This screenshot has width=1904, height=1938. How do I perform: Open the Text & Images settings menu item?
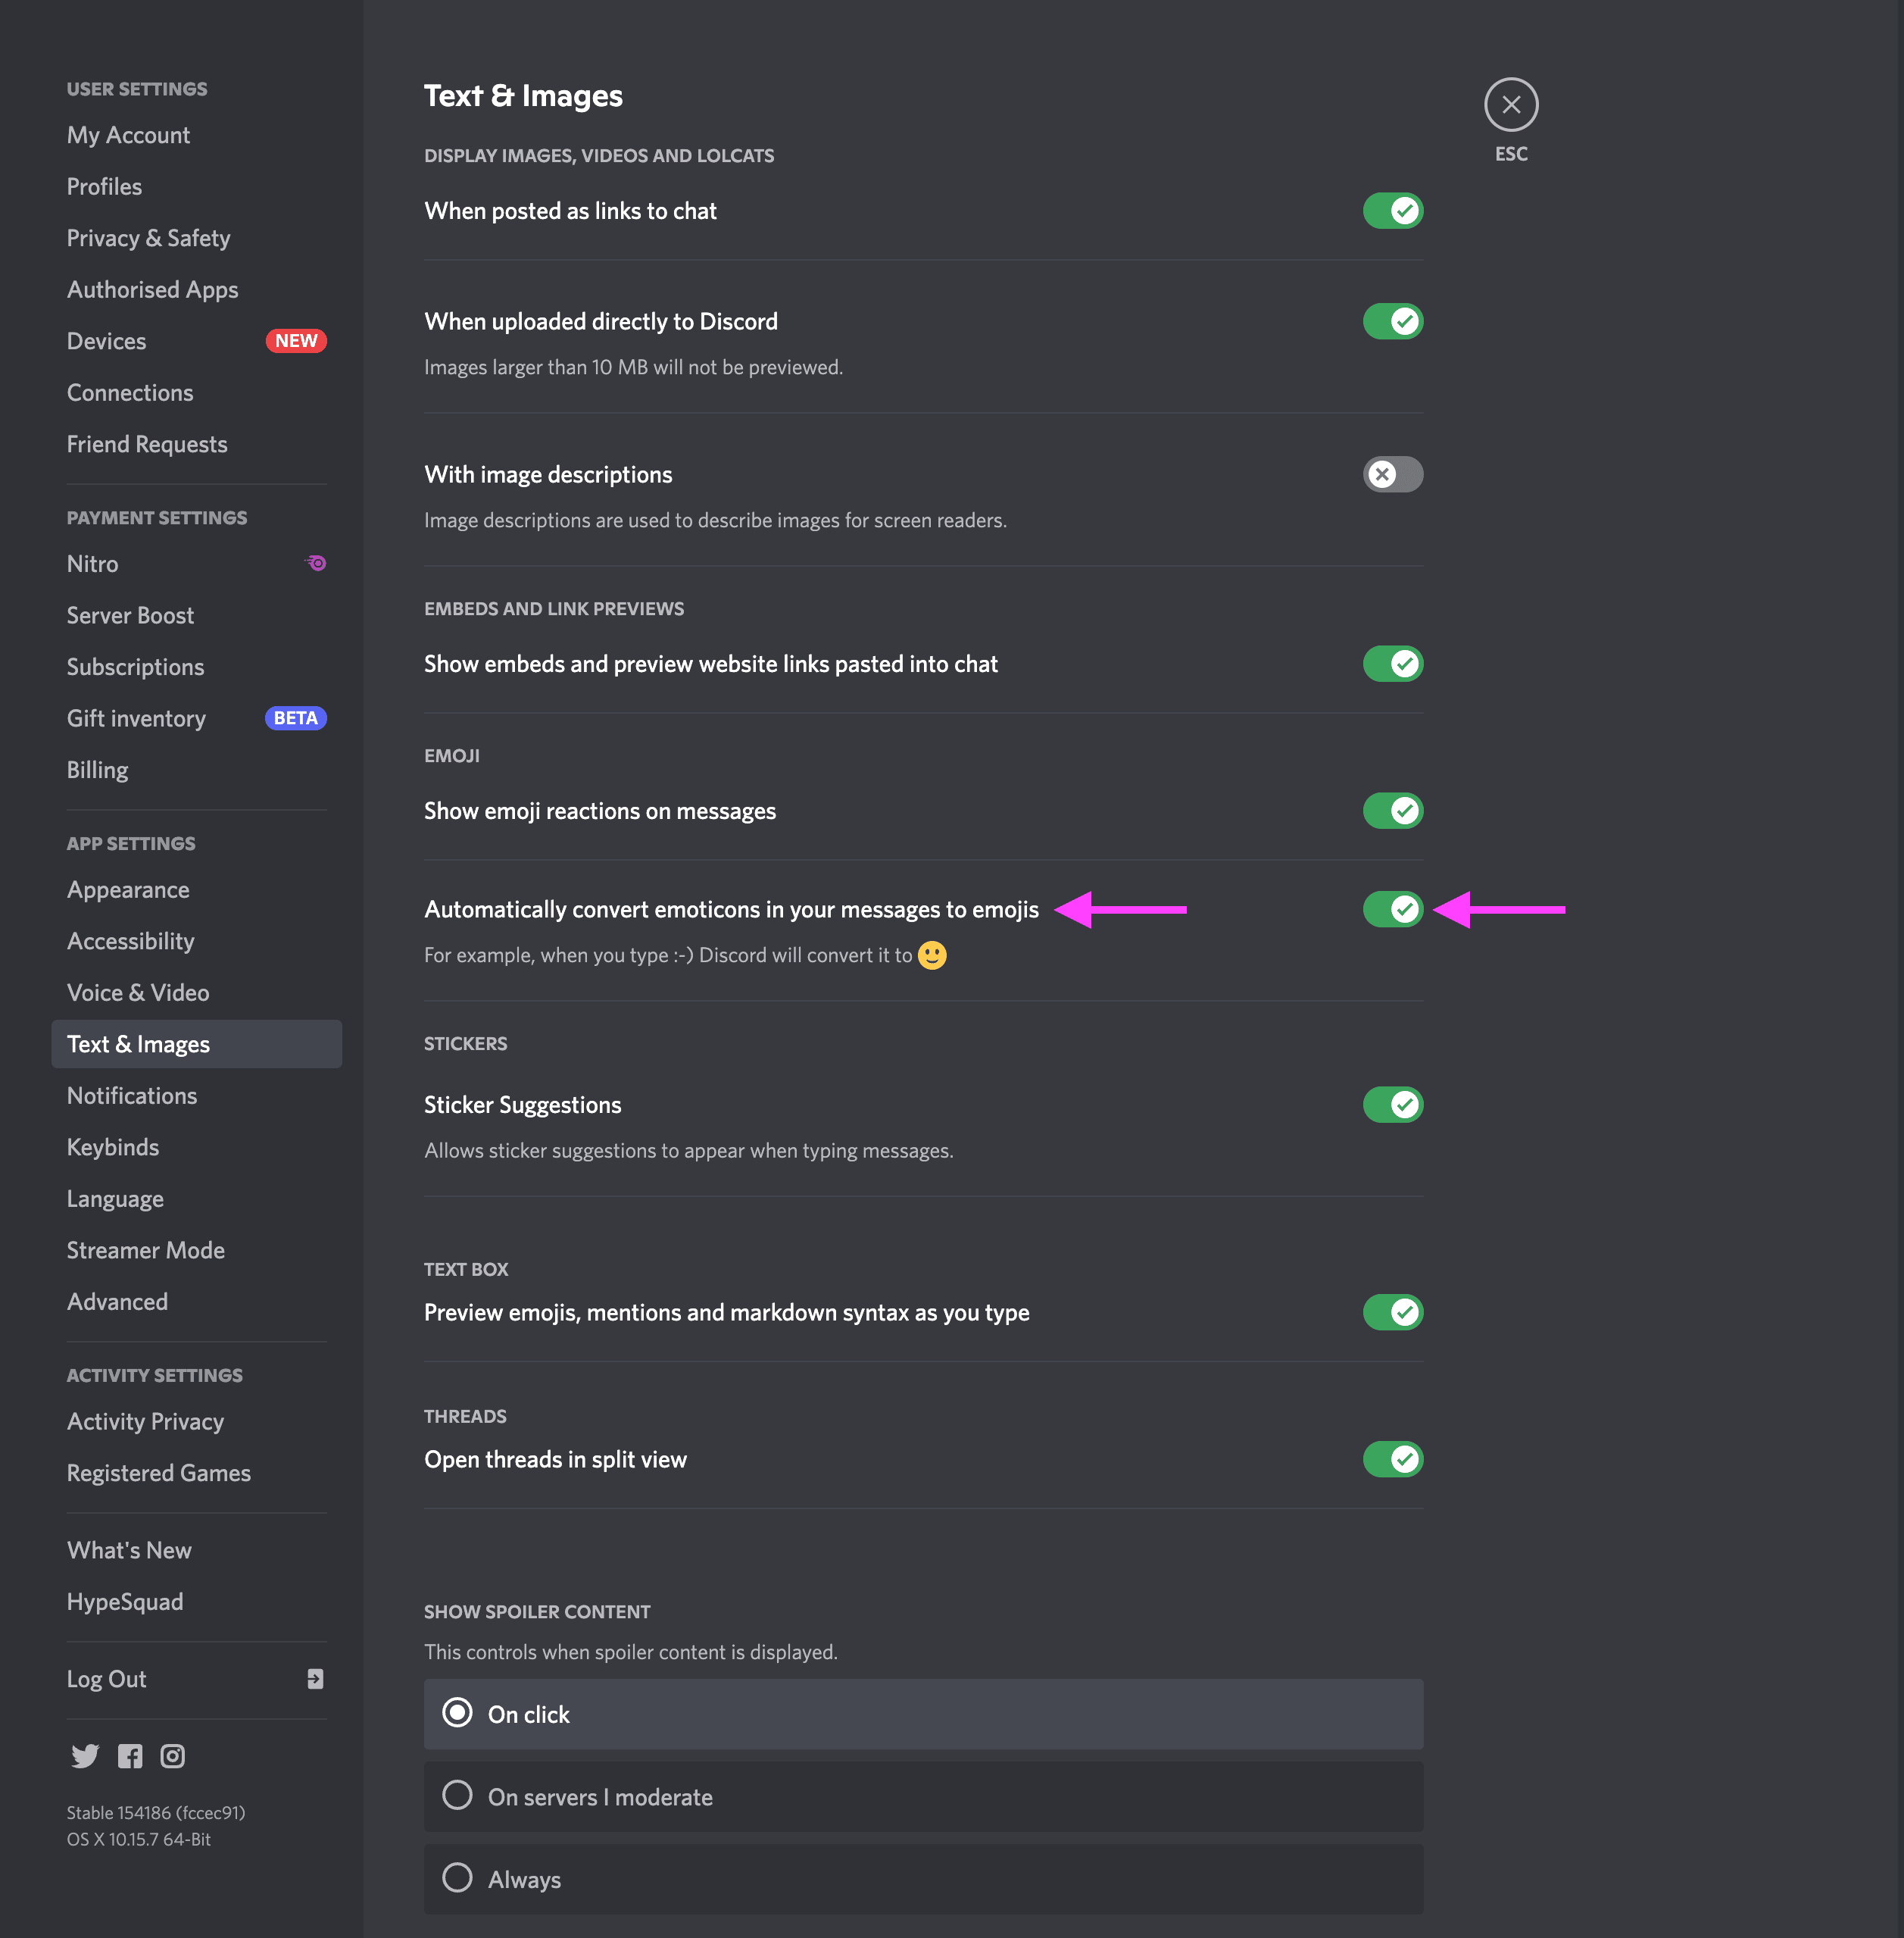(138, 1043)
